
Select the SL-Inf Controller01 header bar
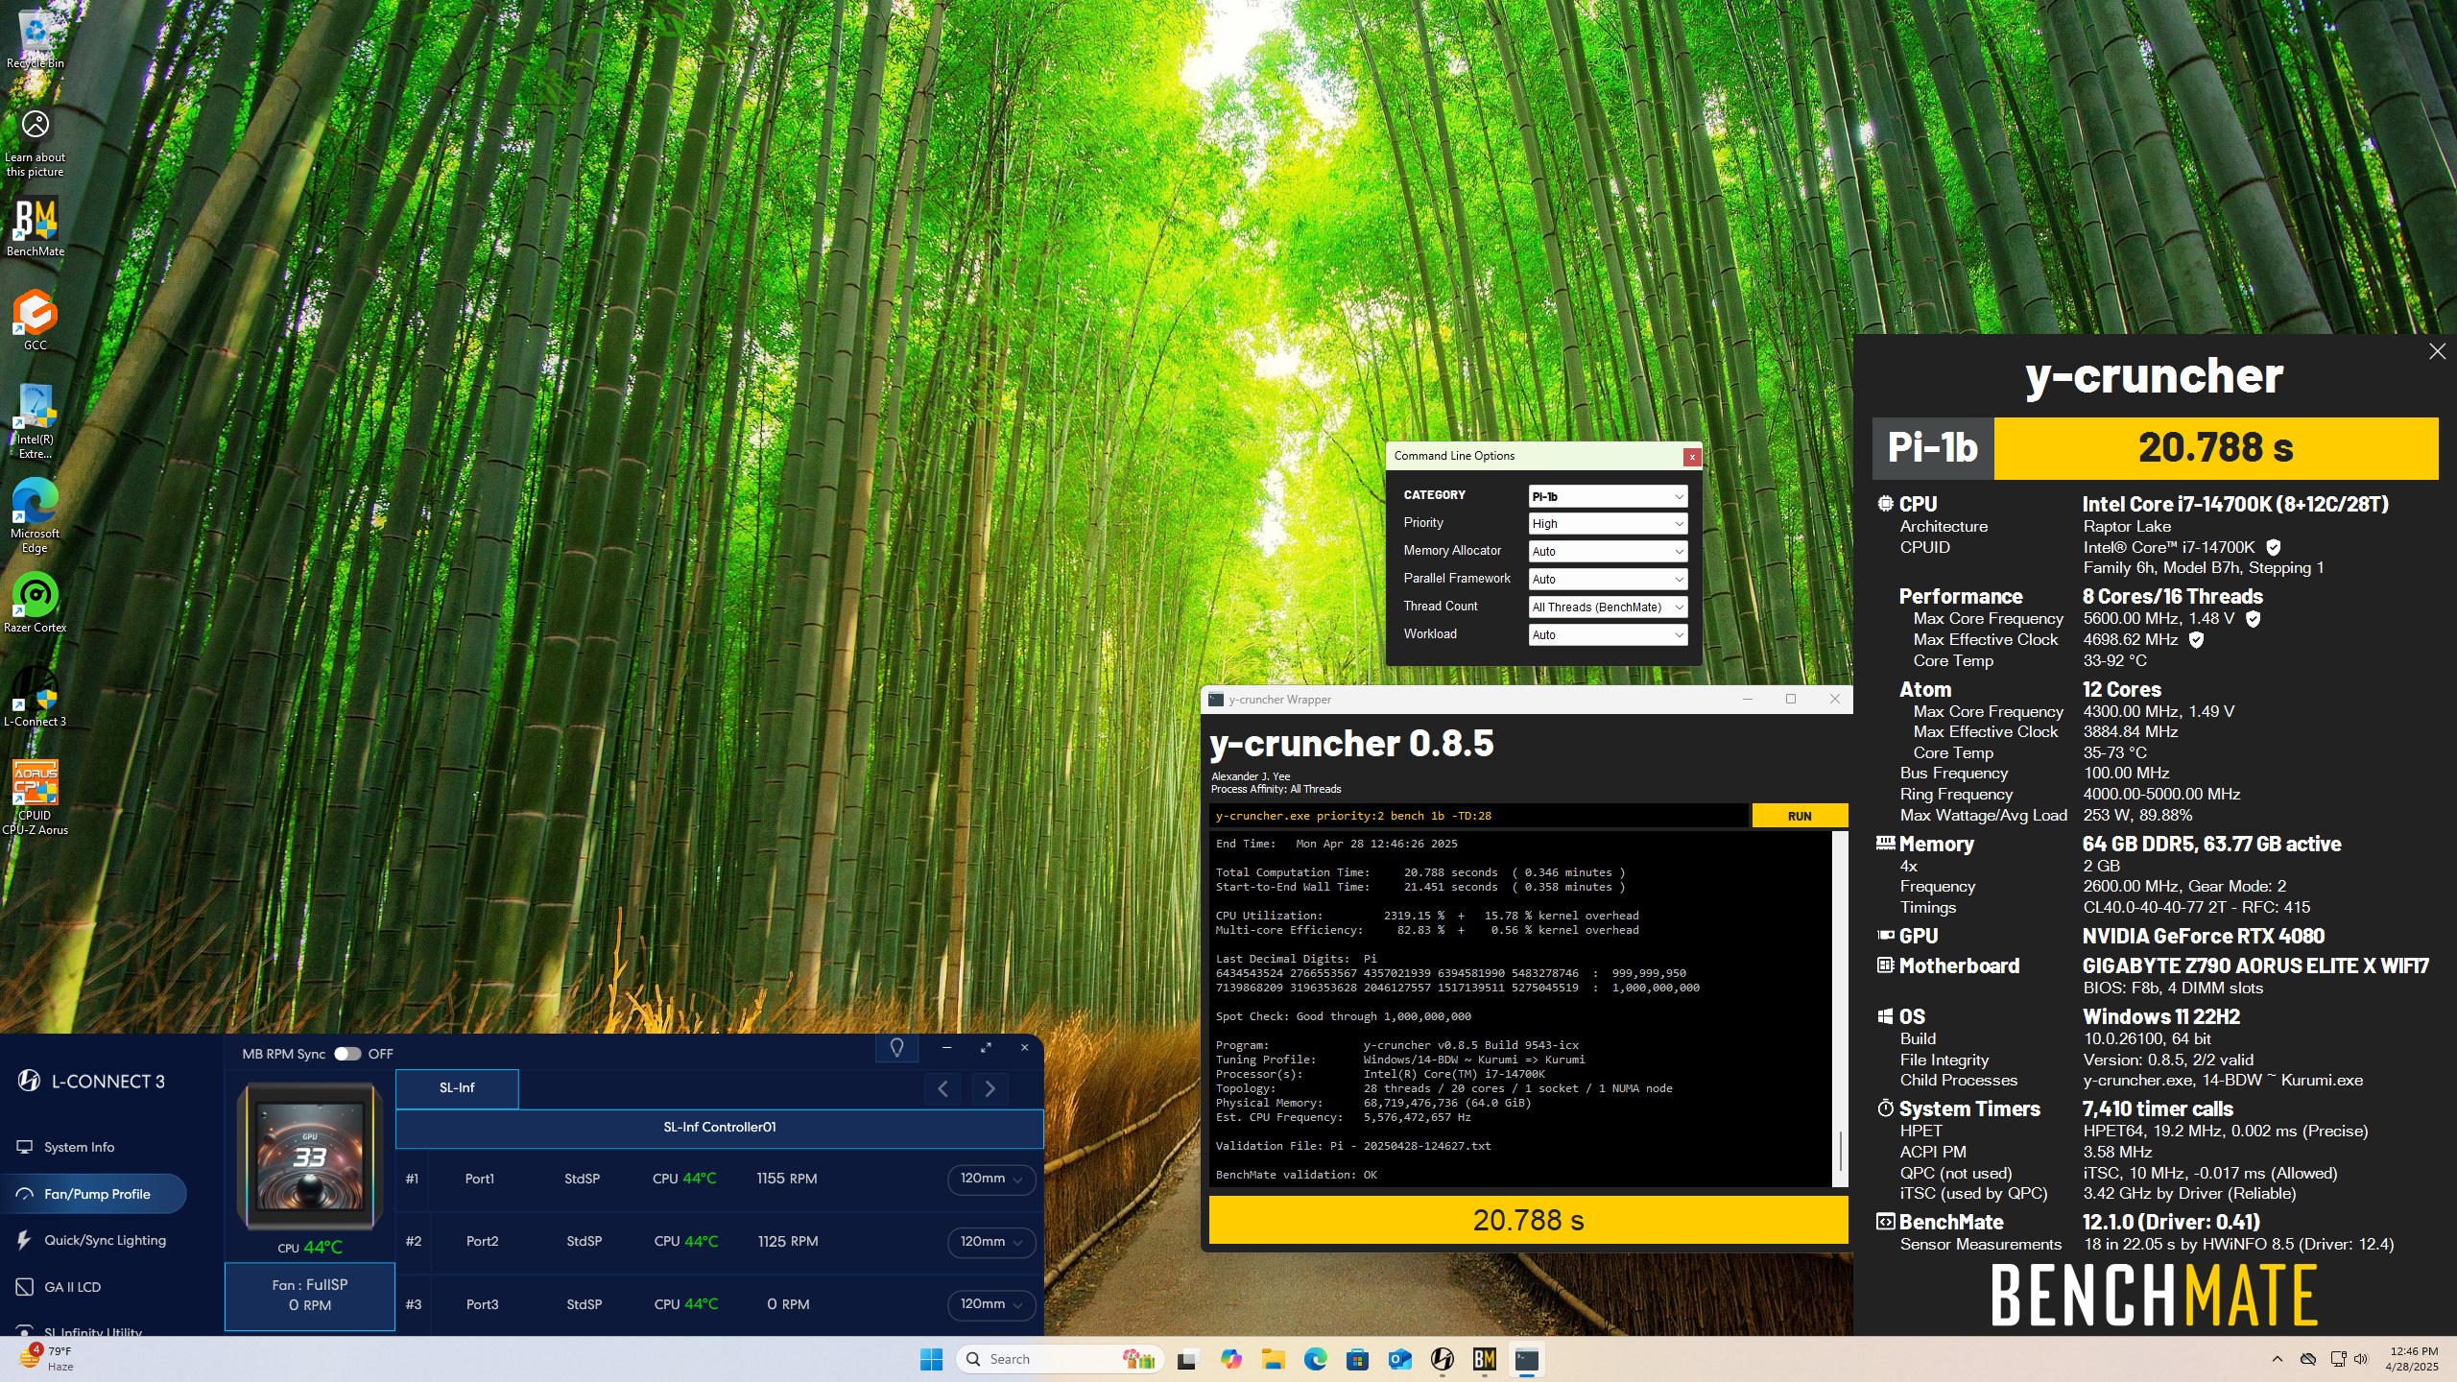719,1128
